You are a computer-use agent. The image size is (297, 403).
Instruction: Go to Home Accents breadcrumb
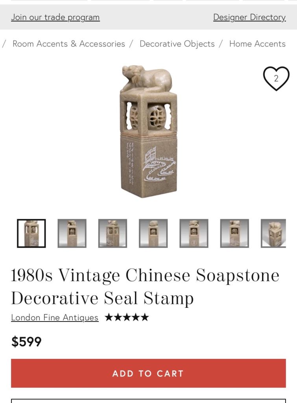(257, 44)
